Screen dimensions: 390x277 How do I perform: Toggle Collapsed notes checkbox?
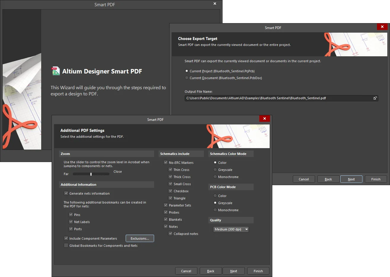tap(170, 233)
